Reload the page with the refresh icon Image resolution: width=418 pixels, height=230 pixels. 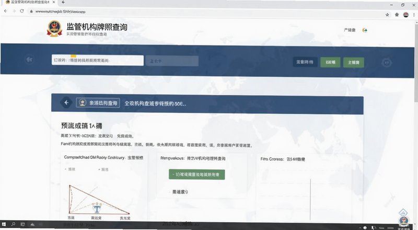tap(22, 11)
